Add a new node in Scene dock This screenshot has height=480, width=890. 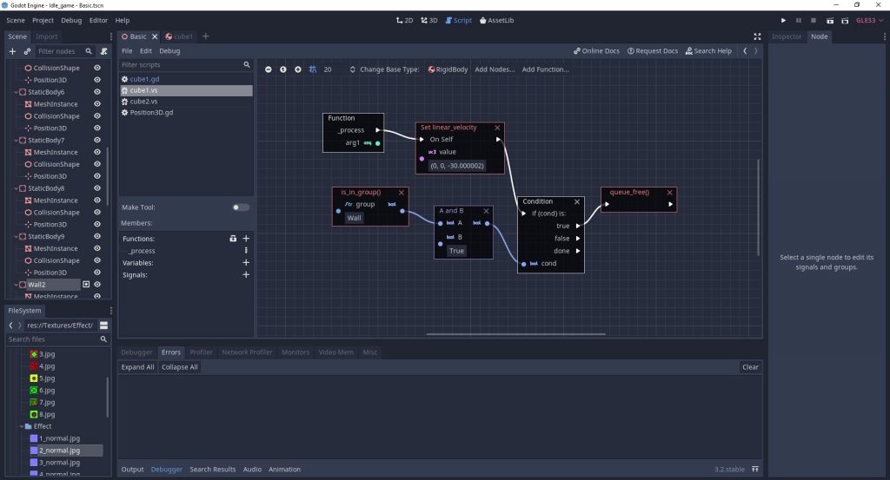tap(12, 51)
